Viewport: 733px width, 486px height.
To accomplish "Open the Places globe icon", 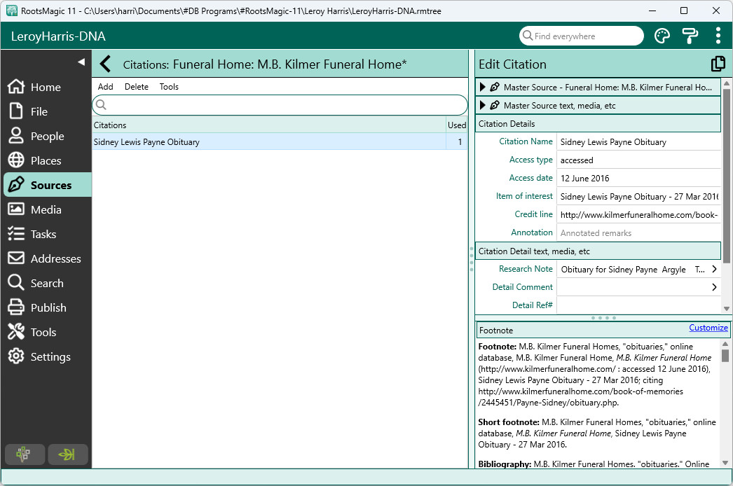I will pos(16,160).
